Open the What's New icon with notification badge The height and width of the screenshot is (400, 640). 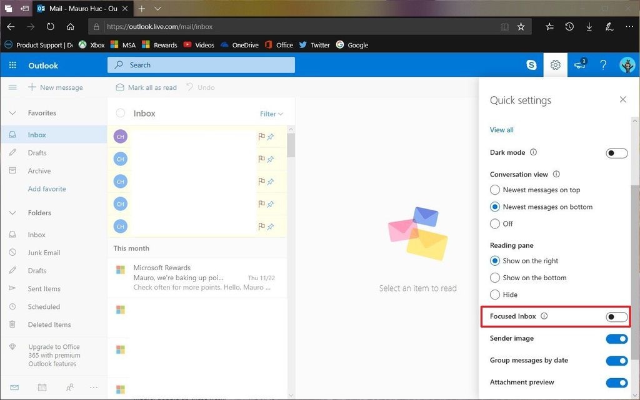579,65
